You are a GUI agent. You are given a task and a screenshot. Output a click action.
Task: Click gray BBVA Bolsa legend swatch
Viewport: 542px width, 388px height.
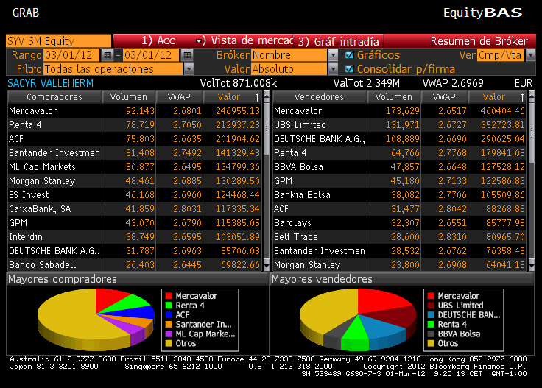tap(431, 334)
